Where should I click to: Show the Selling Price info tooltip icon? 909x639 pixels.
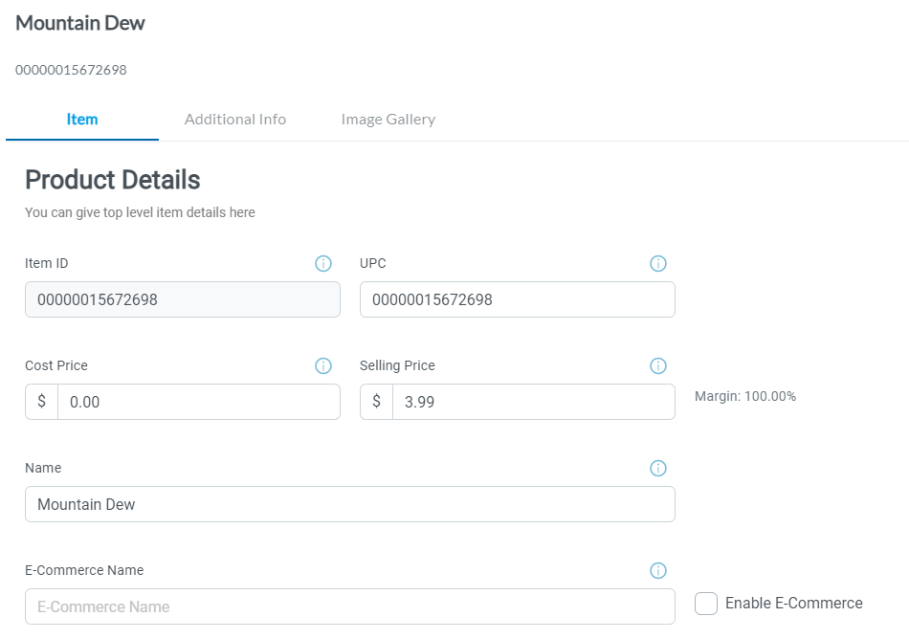tap(658, 366)
